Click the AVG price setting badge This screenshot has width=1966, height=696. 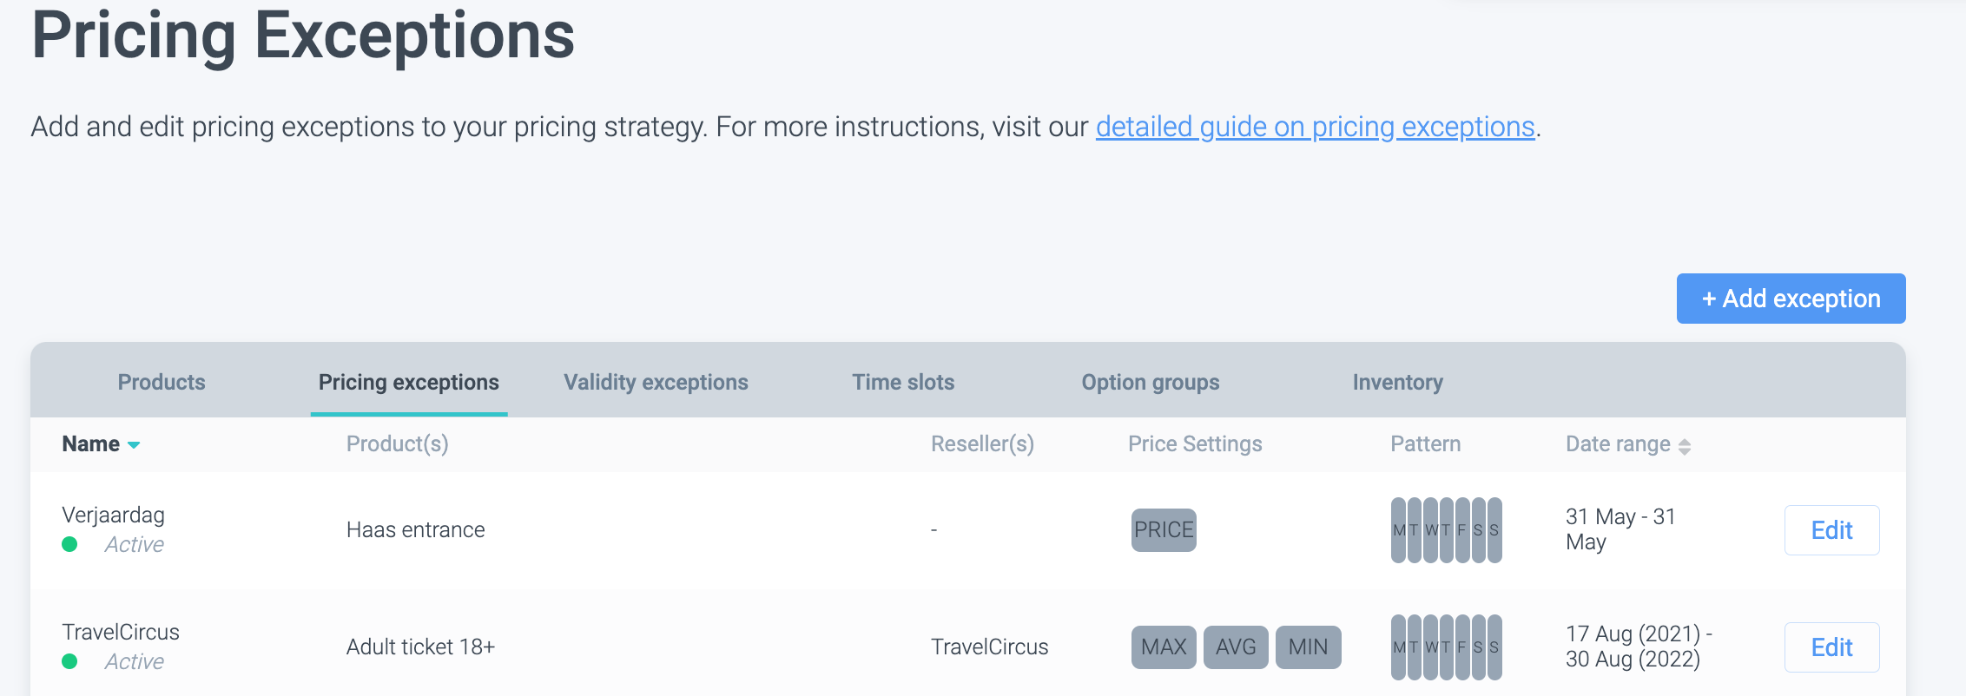pos(1236,647)
